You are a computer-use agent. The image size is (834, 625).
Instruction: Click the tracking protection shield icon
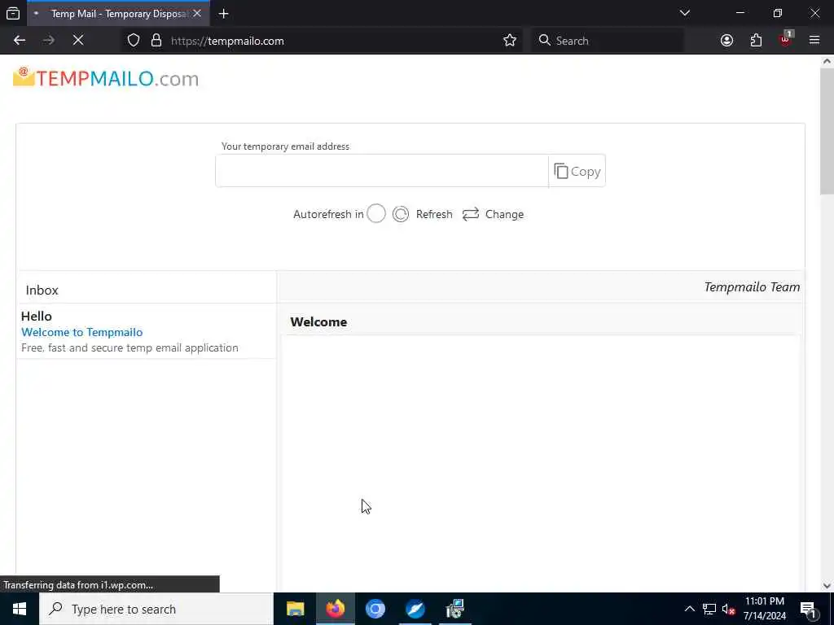(134, 41)
